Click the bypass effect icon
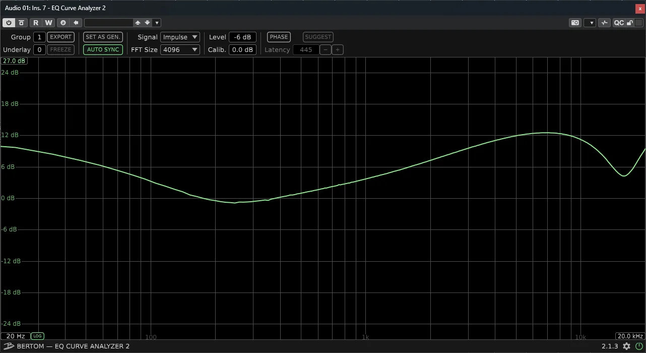 tap(21, 23)
